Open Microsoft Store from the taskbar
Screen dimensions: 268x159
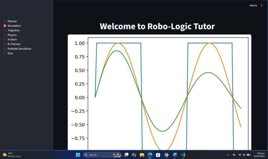(158, 155)
